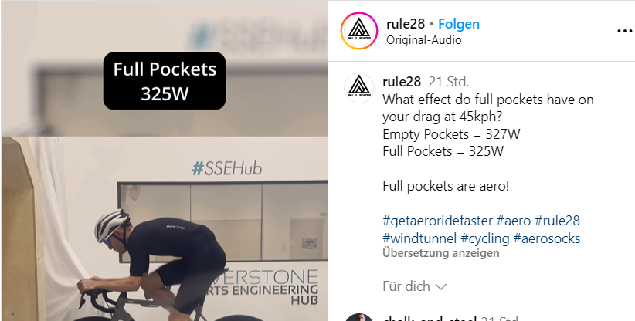635x321 pixels.
Task: Click the commenter avatar below the caption
Action: 358,317
